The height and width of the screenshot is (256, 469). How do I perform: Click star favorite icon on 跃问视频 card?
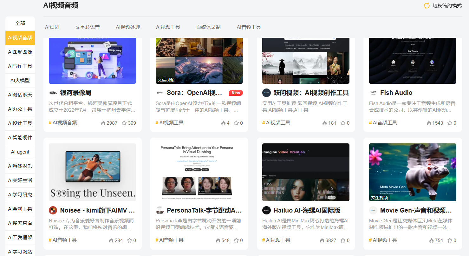343,123
